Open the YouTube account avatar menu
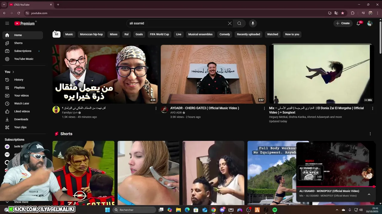The width and height of the screenshot is (382, 214). tap(370, 23)
